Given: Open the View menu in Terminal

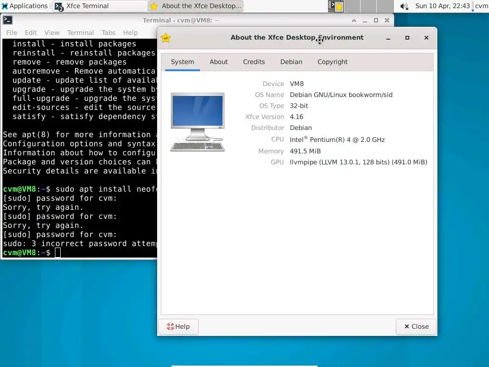Looking at the screenshot, I should pyautogui.click(x=52, y=32).
